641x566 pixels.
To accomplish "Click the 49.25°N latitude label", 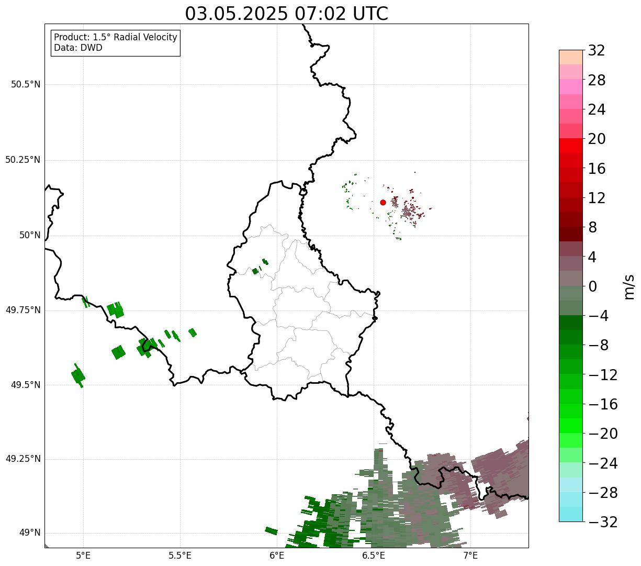I will coord(23,459).
